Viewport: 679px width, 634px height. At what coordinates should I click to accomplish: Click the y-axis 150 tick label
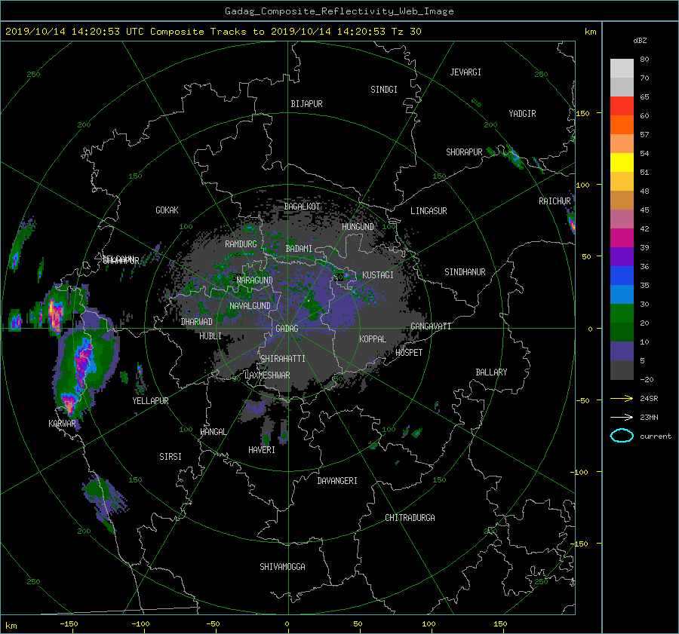[x=582, y=113]
